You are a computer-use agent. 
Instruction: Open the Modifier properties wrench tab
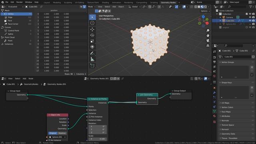[x=214, y=92]
